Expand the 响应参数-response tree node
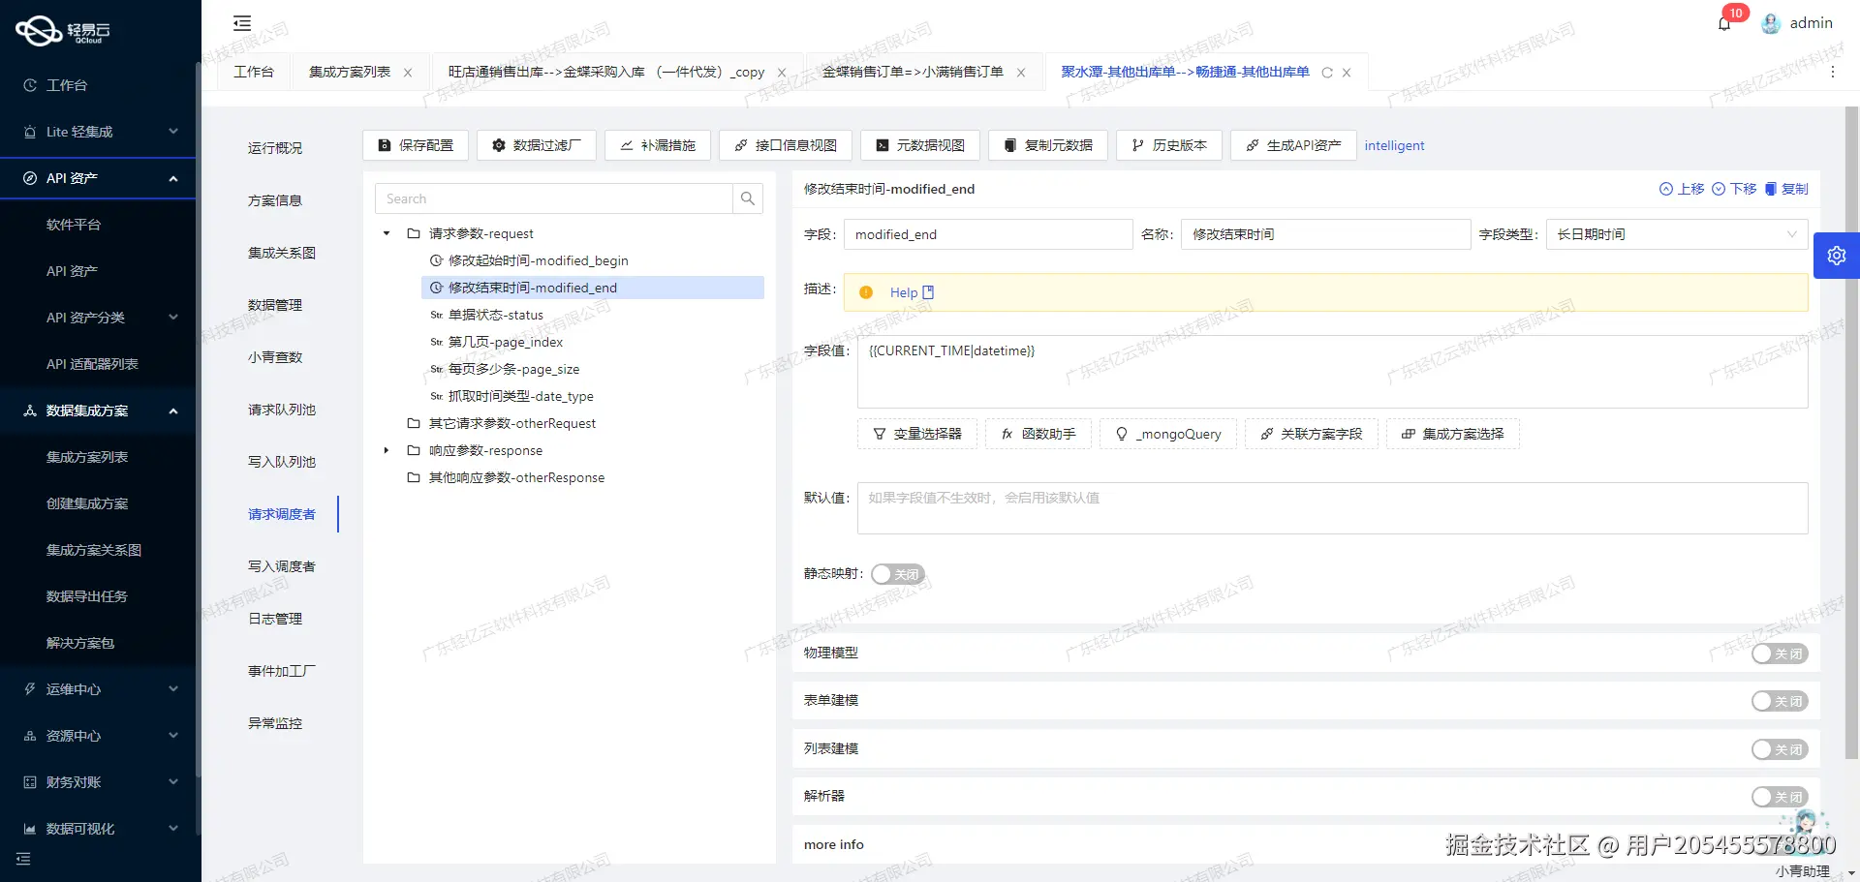The height and width of the screenshot is (882, 1860). pyautogui.click(x=386, y=450)
